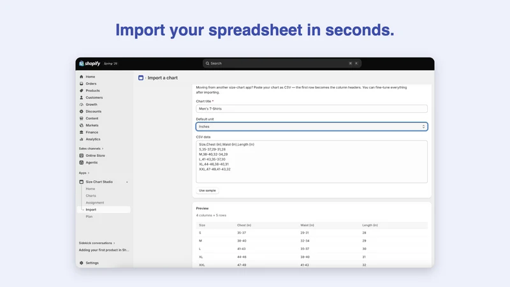The image size is (510, 287).
Task: Click the pin dot beside Size Chart Studio
Action: click(127, 182)
